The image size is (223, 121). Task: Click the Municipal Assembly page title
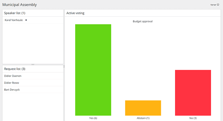tap(20, 5)
